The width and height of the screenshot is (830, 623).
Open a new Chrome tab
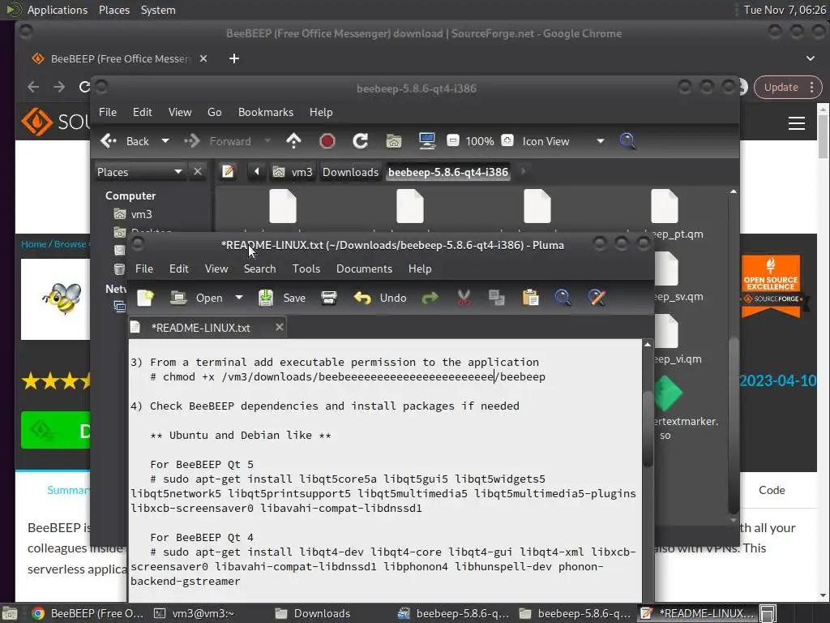234,58
